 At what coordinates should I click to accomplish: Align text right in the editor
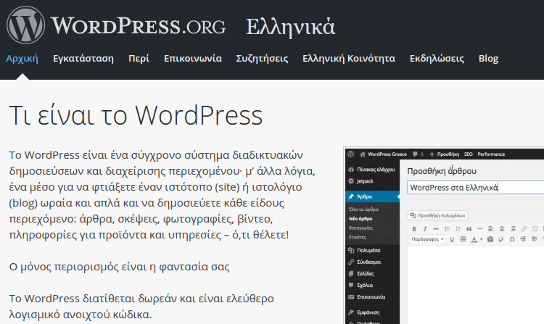pyautogui.click(x=513, y=229)
